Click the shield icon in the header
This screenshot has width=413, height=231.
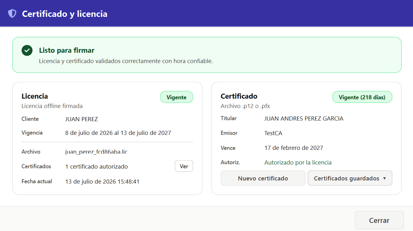(x=12, y=13)
